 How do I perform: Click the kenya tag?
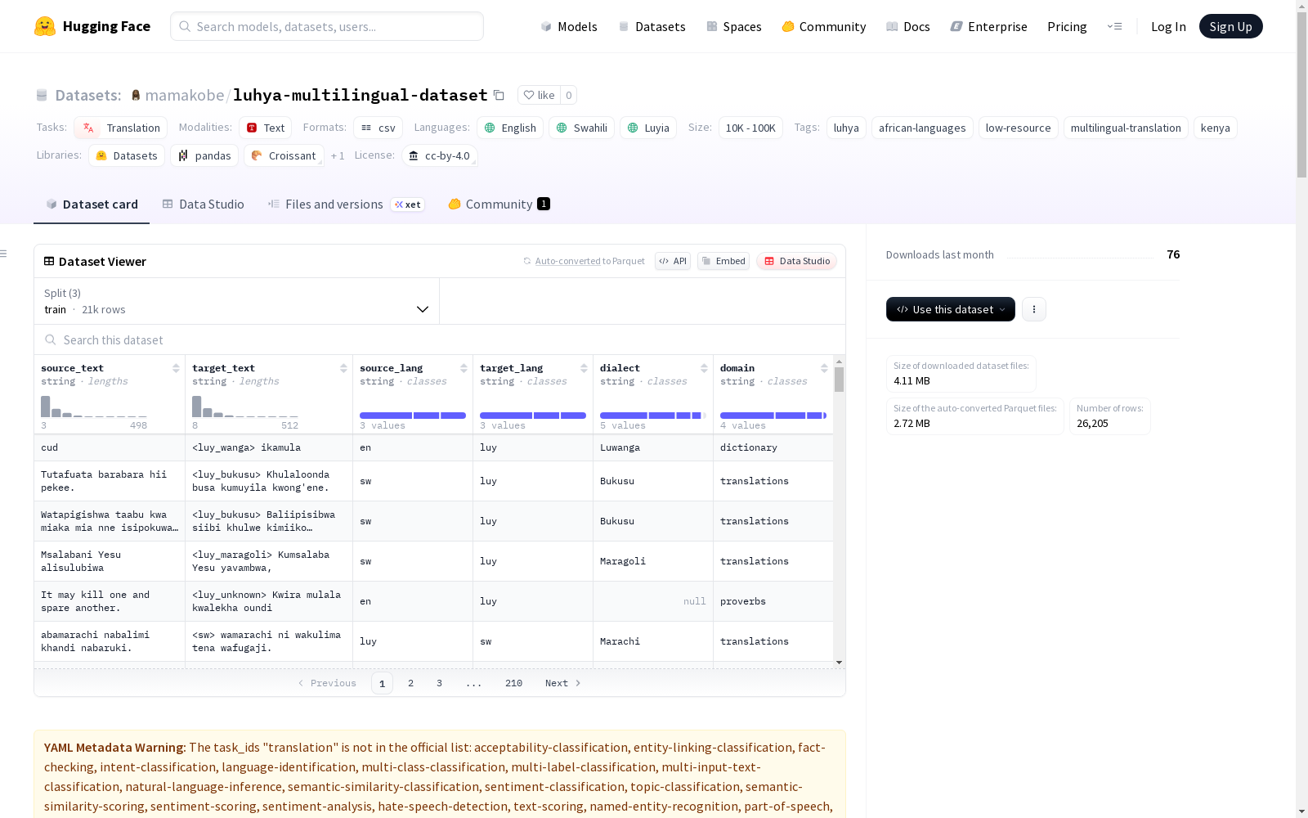point(1215,128)
